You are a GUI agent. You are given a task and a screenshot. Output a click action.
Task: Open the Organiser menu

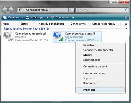click(x=13, y=18)
